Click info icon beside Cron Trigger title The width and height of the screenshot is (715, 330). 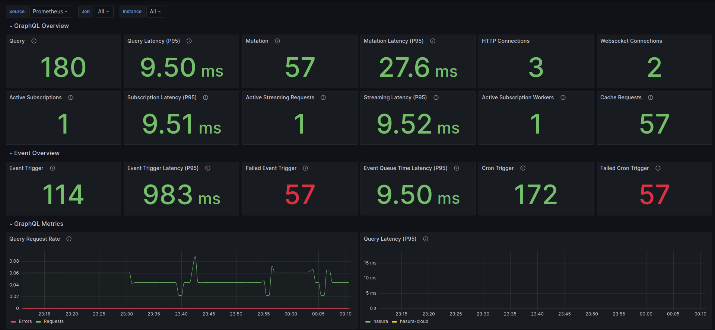point(523,168)
